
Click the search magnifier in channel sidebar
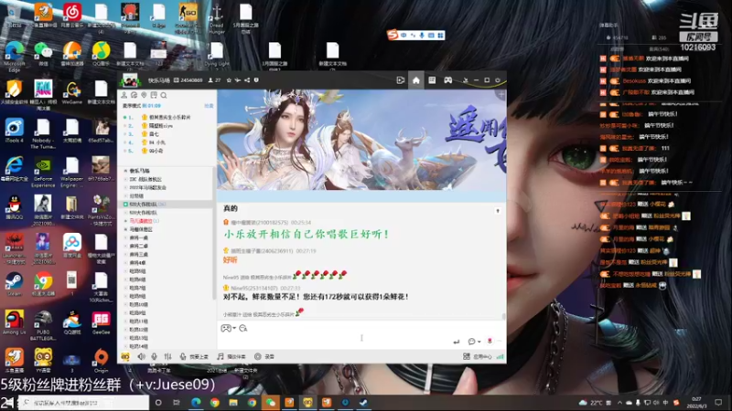pos(164,95)
